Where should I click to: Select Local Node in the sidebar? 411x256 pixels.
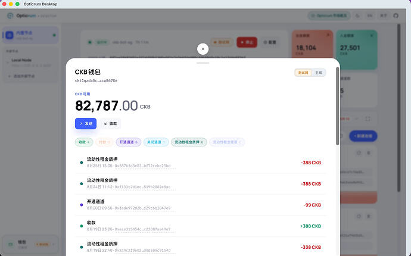pos(31,63)
